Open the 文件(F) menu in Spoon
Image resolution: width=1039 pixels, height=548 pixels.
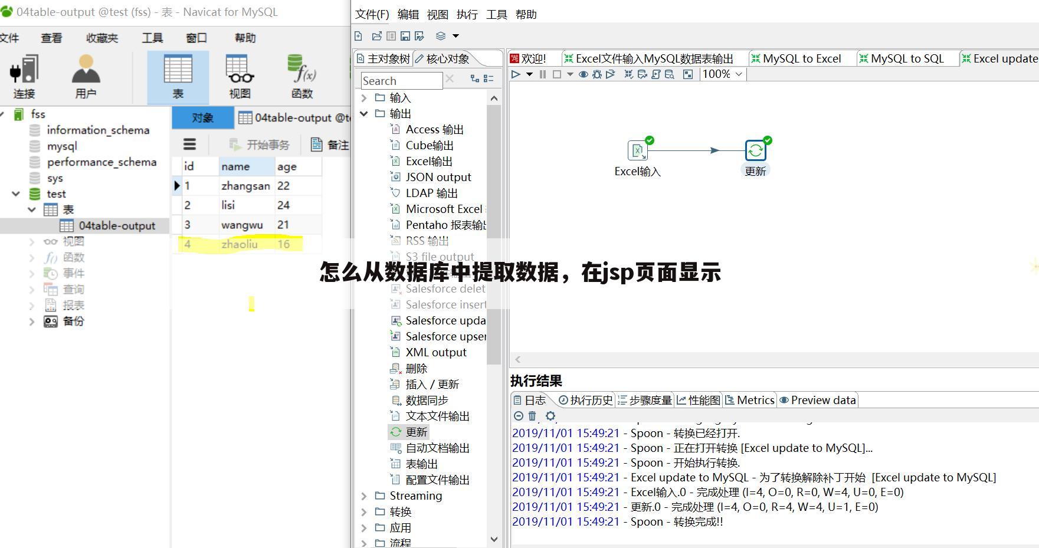pos(372,14)
